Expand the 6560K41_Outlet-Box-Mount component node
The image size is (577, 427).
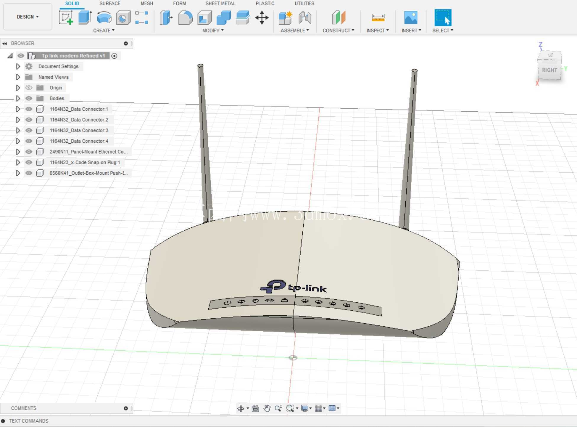(x=18, y=173)
